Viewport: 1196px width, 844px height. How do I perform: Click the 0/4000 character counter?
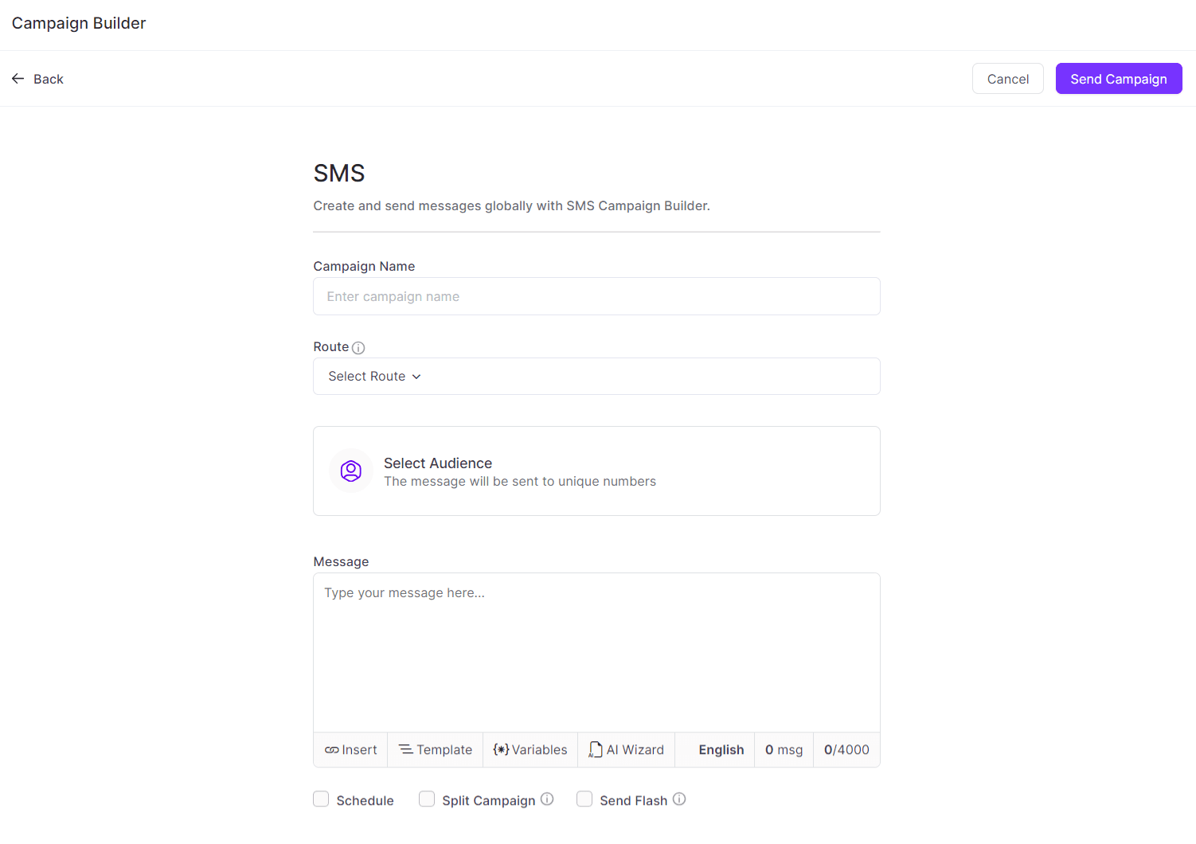(x=846, y=749)
